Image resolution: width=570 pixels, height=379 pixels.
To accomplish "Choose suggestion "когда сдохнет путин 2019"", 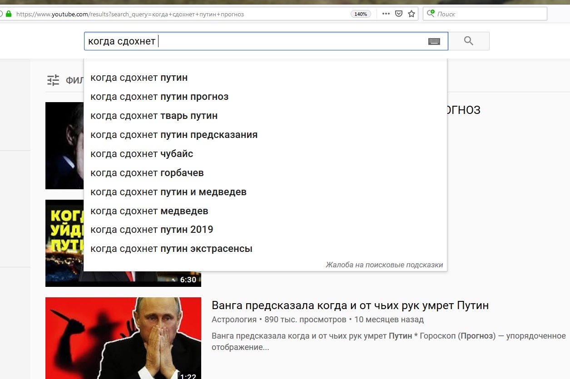I will (x=265, y=230).
